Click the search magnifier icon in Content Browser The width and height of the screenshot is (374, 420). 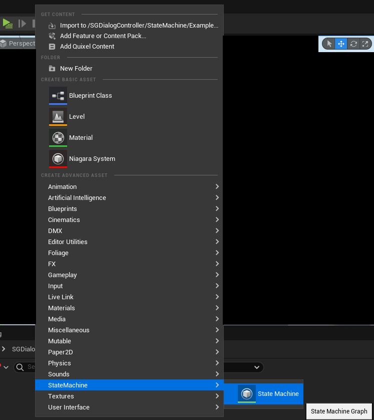(20, 367)
